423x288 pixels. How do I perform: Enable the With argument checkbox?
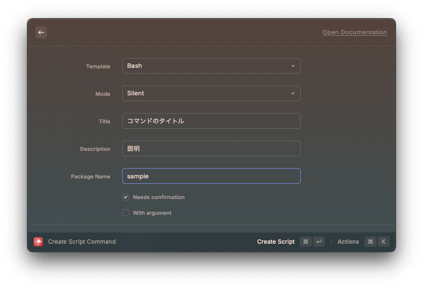coord(126,213)
